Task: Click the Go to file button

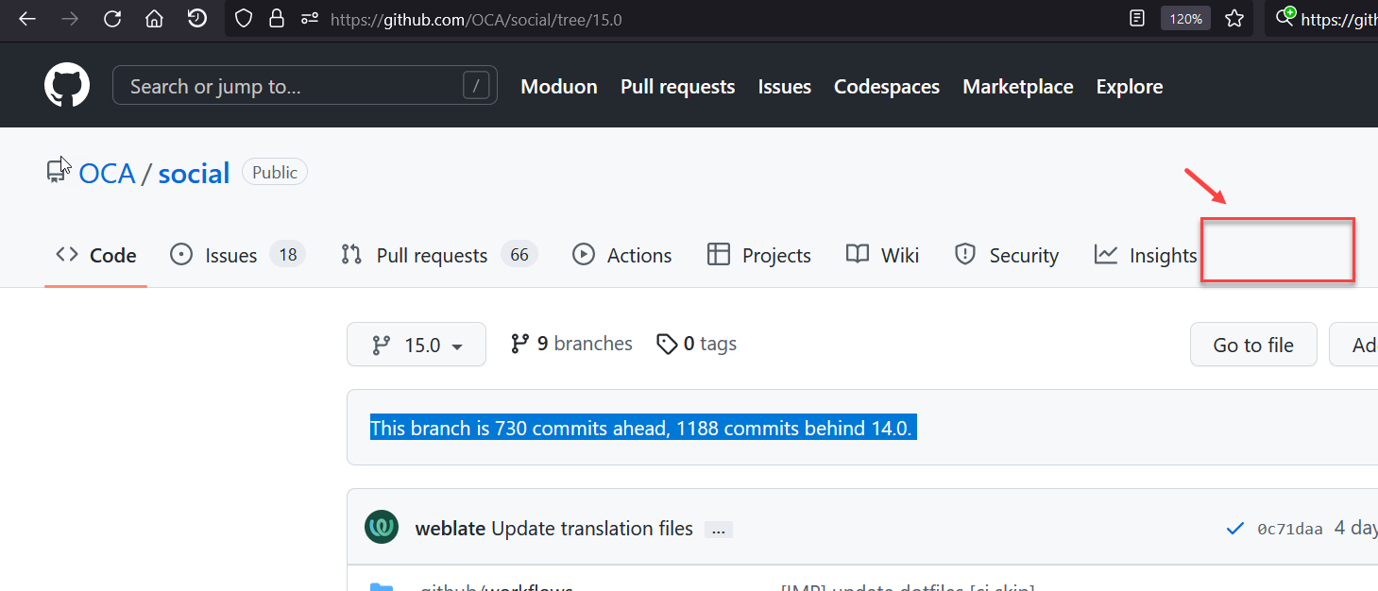Action: 1252,345
